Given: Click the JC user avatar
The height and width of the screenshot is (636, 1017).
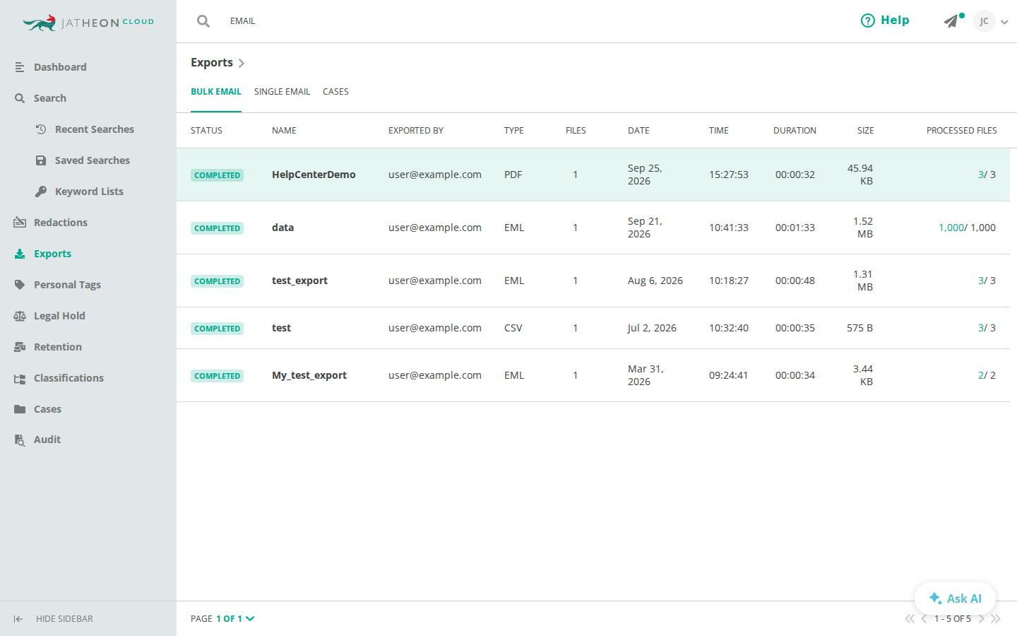Looking at the screenshot, I should click(x=984, y=21).
